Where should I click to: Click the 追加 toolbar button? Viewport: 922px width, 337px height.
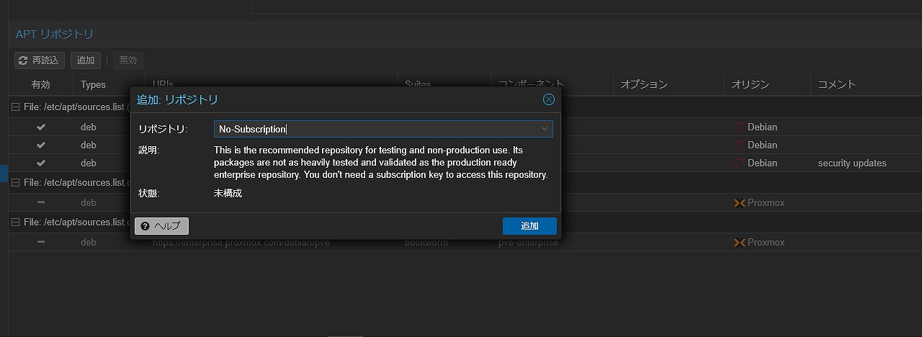click(x=86, y=60)
